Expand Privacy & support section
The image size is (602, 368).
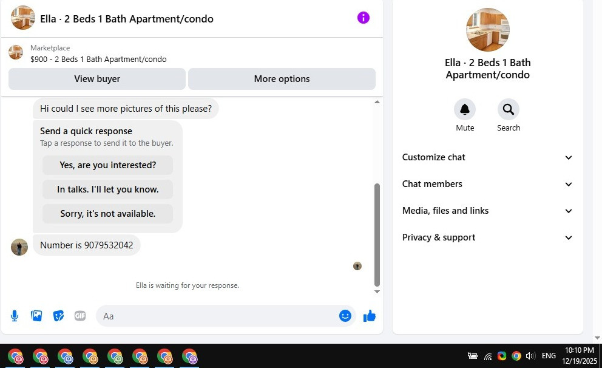pyautogui.click(x=487, y=237)
